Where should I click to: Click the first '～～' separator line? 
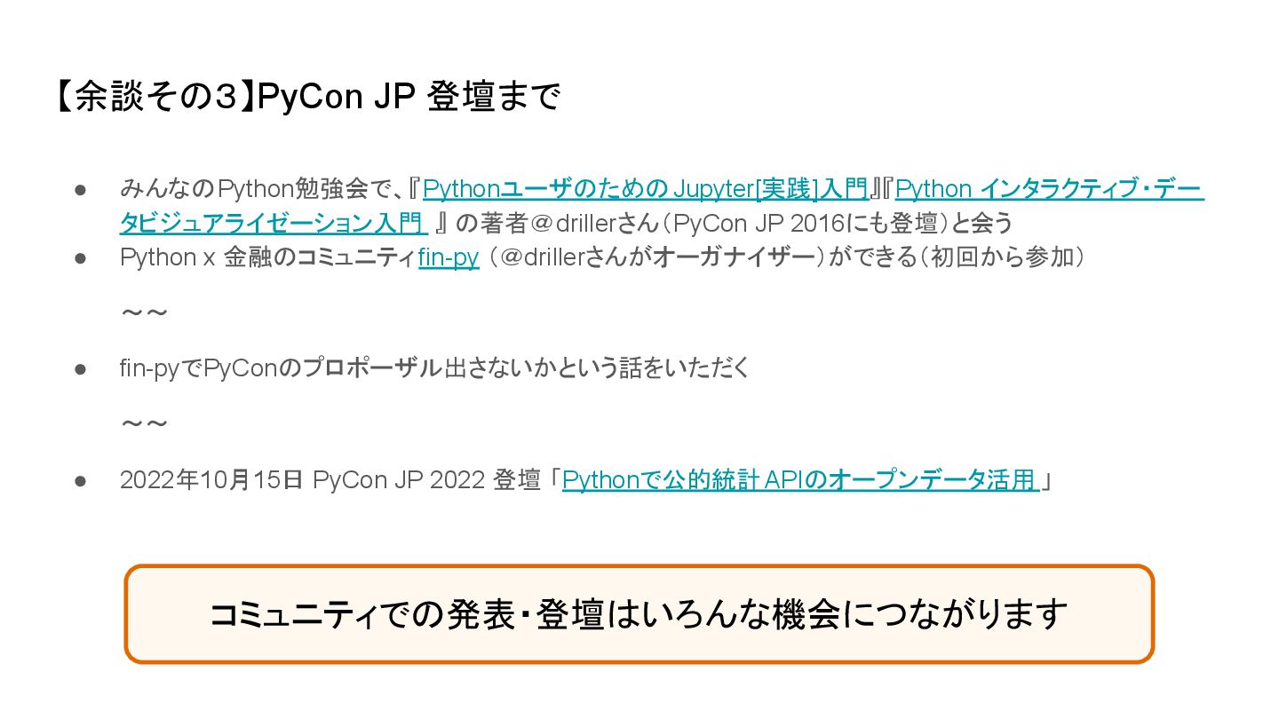click(x=145, y=312)
